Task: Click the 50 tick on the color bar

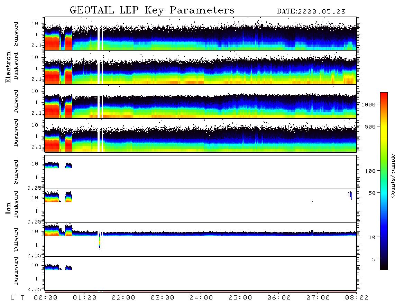Action: (x=372, y=193)
